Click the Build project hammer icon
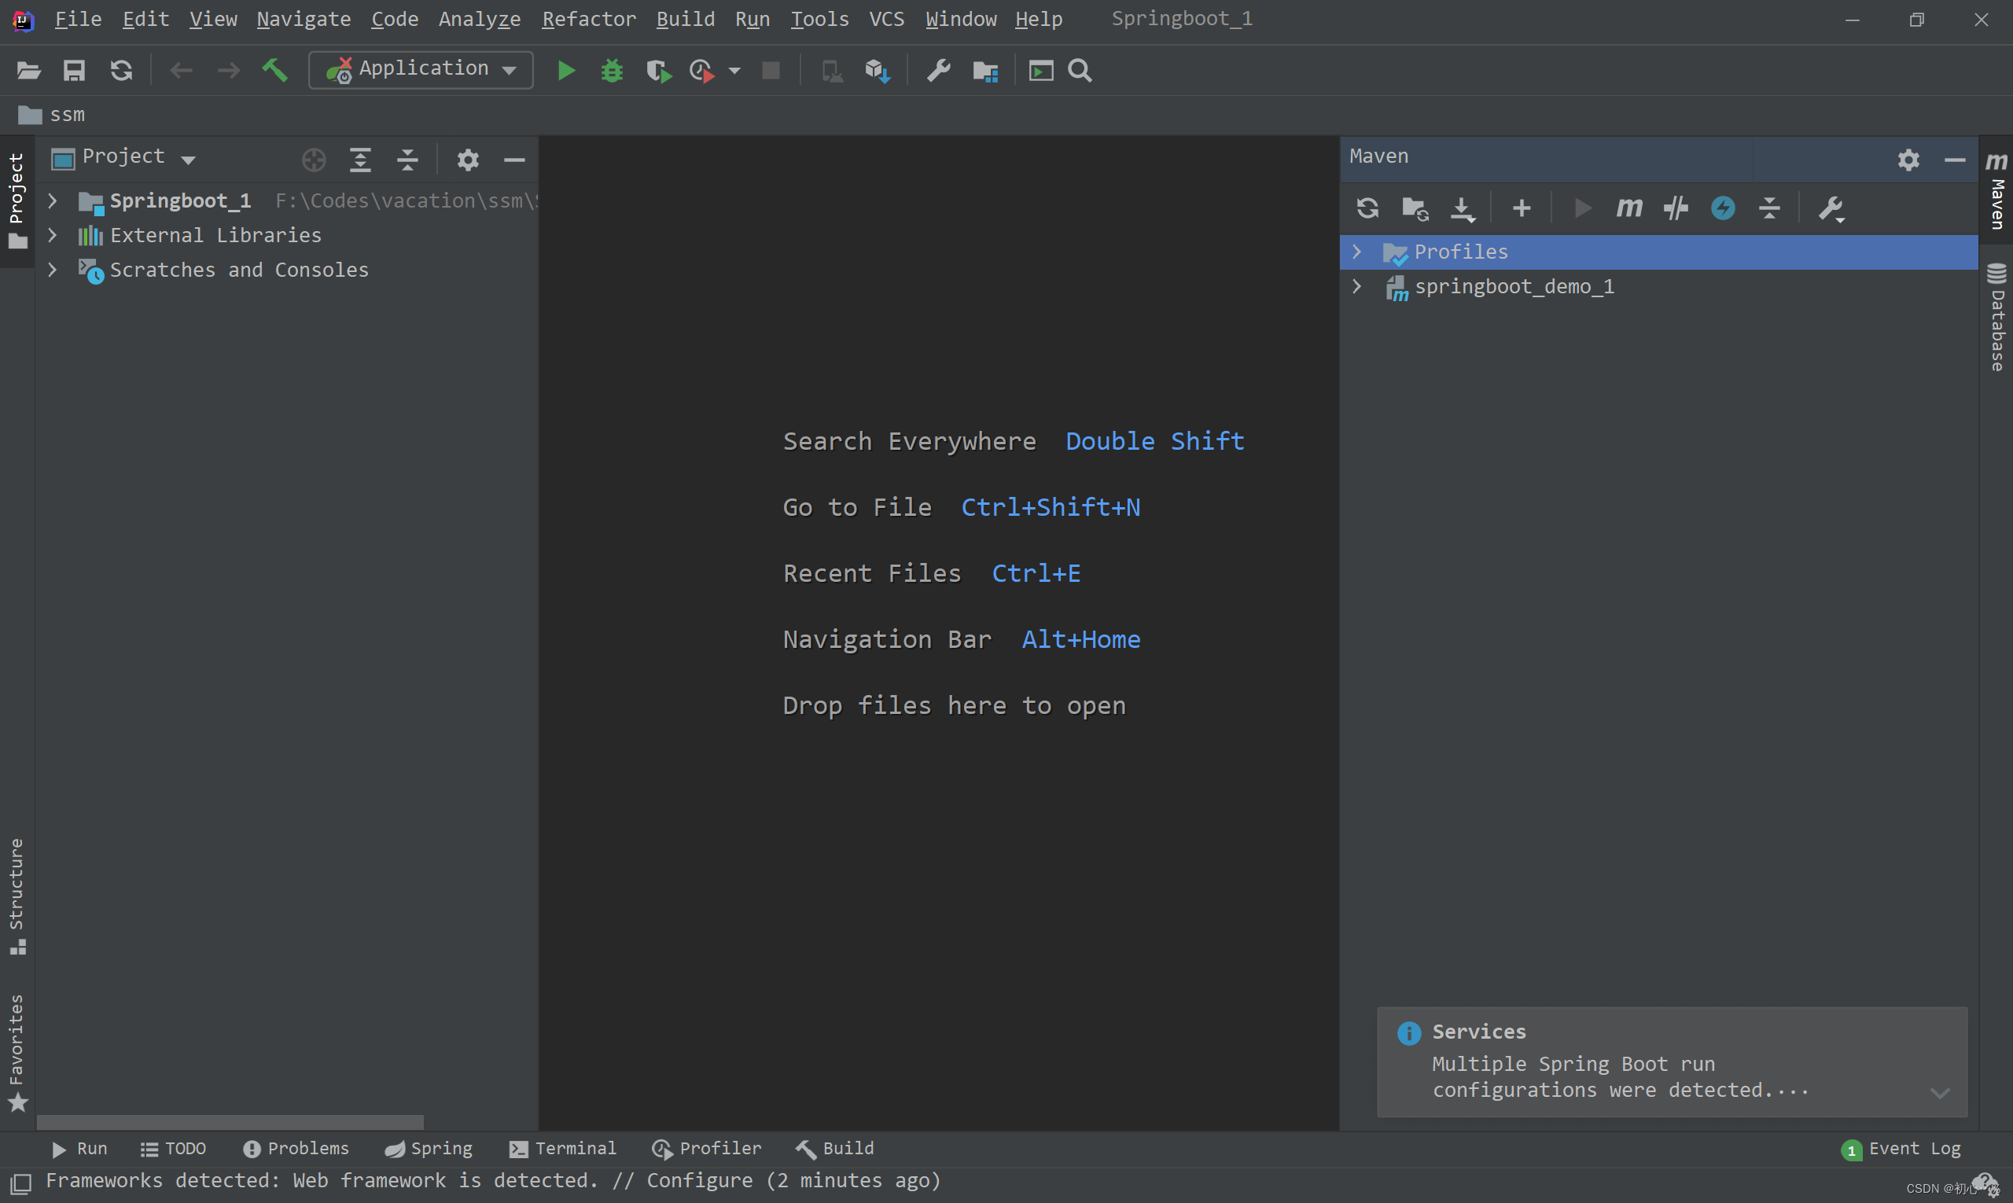This screenshot has height=1203, width=2013. click(x=275, y=71)
